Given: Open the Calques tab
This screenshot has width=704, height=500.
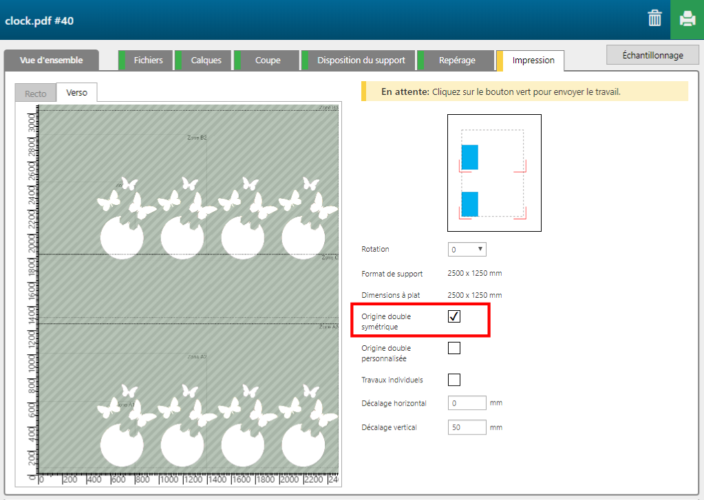Looking at the screenshot, I should point(203,60).
